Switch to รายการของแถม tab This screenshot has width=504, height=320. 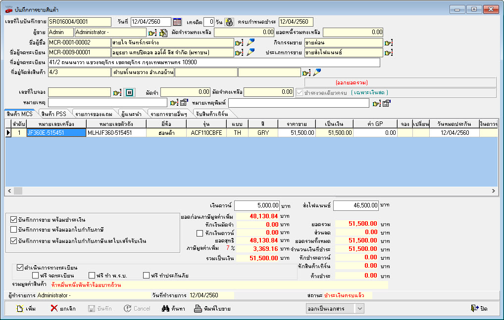(x=94, y=114)
